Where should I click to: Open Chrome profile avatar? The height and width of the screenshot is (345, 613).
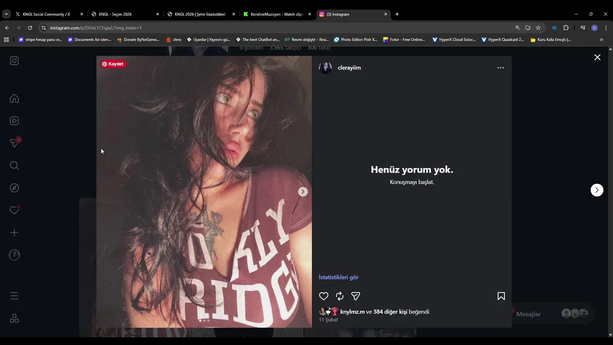click(x=594, y=28)
